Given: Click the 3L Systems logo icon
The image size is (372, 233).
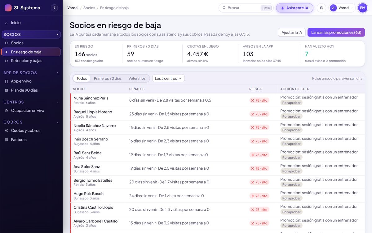Looking at the screenshot, I should pyautogui.click(x=8, y=8).
